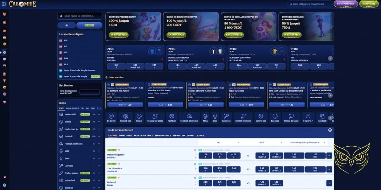Click the SE CONNECTER button
381x190 pixels.
[x=345, y=4]
